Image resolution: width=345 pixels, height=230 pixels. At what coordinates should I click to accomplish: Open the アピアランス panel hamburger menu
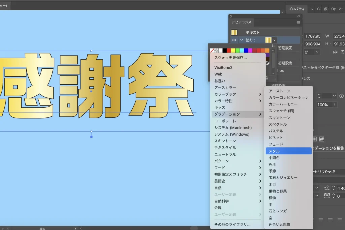pyautogui.click(x=298, y=22)
